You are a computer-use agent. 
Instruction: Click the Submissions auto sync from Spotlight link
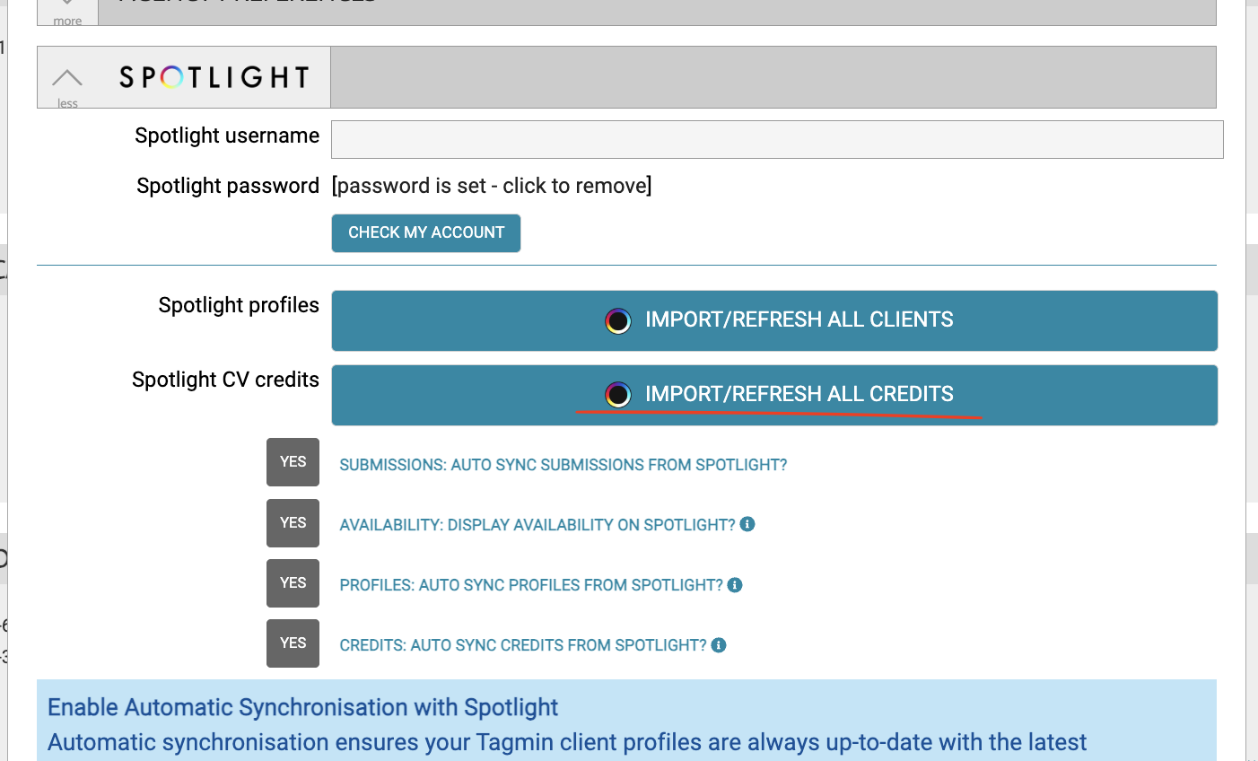tap(563, 465)
